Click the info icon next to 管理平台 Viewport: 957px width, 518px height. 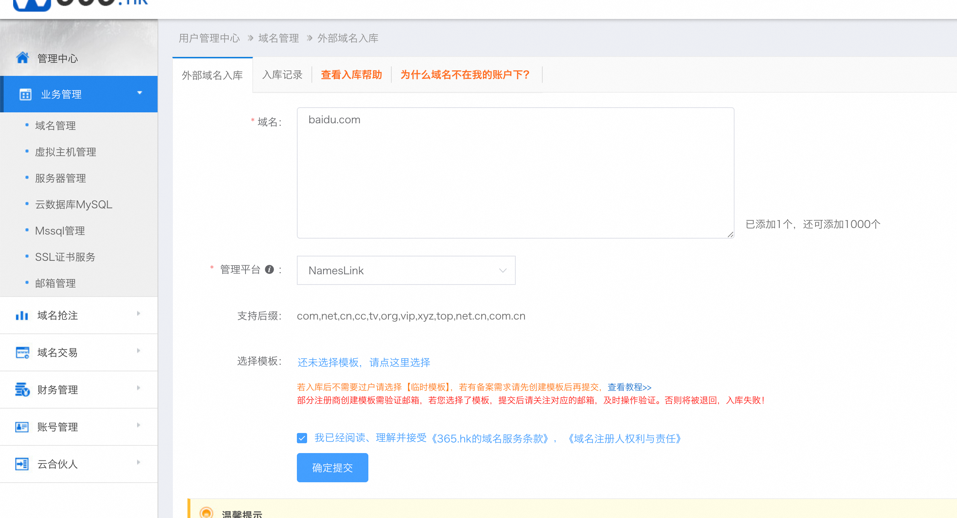coord(270,270)
